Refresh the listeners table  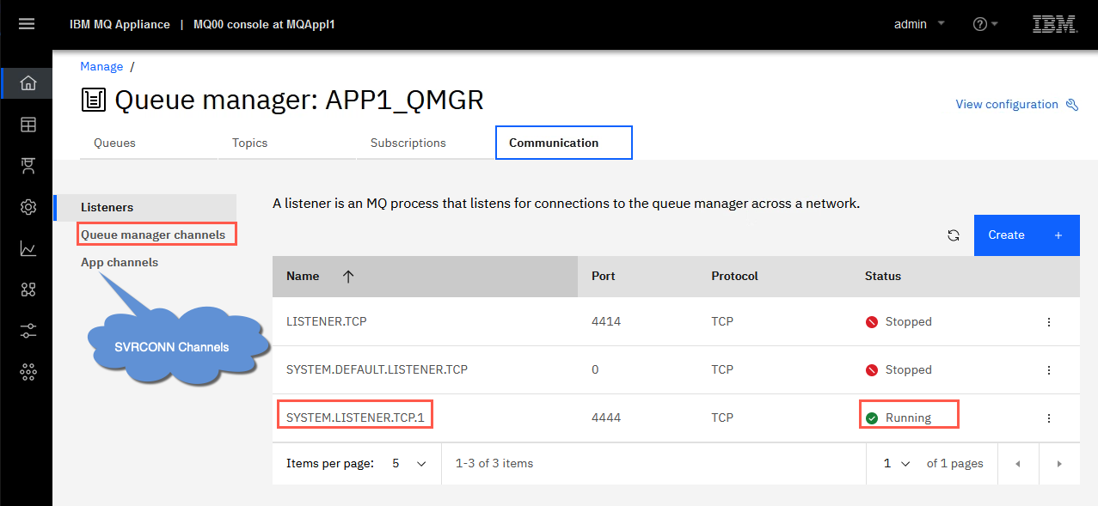coord(953,235)
